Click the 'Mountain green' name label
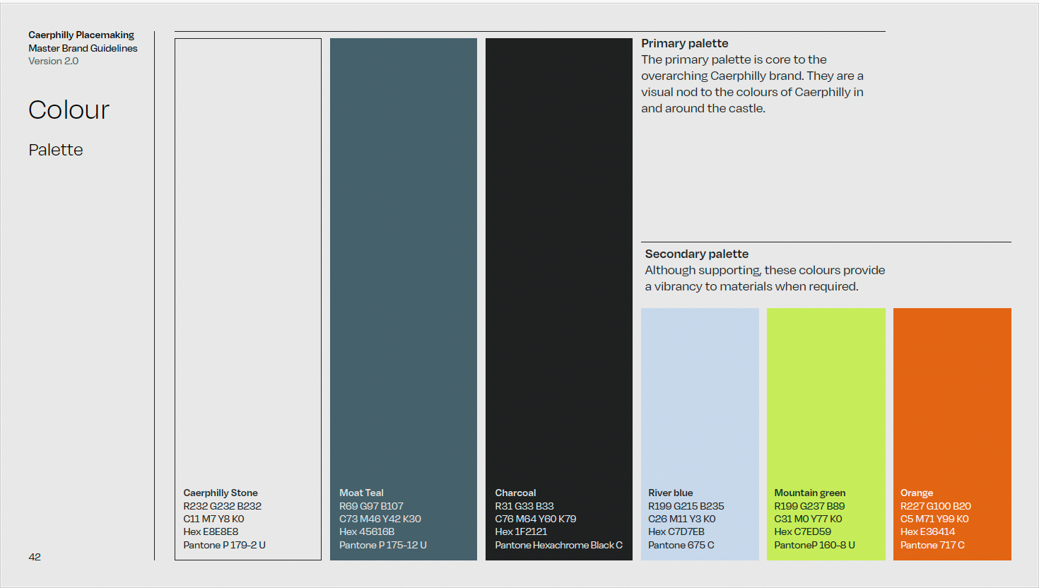This screenshot has width=1039, height=588. (x=810, y=493)
